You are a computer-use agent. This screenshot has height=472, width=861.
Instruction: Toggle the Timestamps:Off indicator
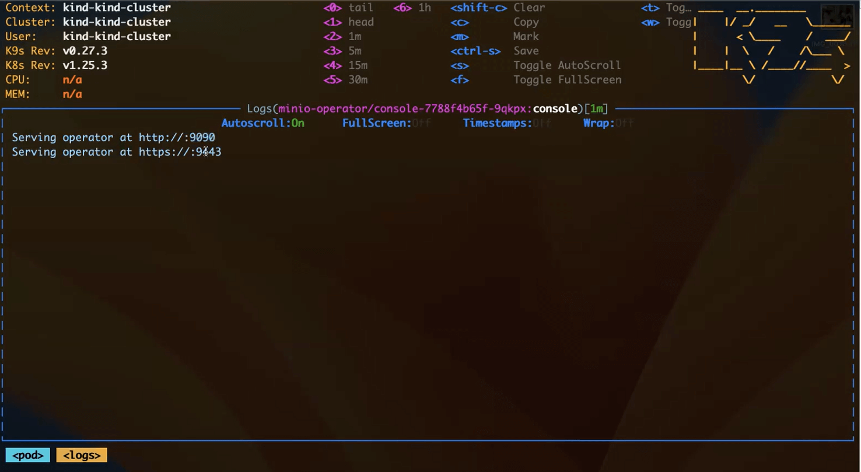pos(506,123)
